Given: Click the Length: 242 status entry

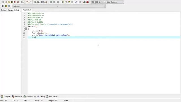Looking at the screenshot, I should pyautogui.click(x=53, y=101).
